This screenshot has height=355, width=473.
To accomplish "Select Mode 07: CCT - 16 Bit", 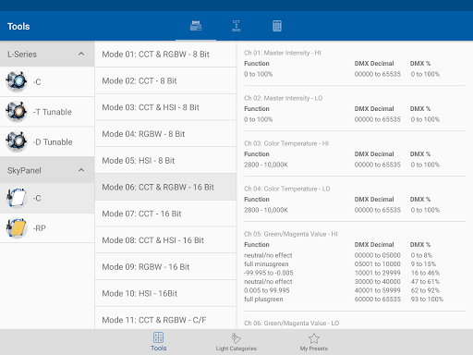I will point(165,214).
